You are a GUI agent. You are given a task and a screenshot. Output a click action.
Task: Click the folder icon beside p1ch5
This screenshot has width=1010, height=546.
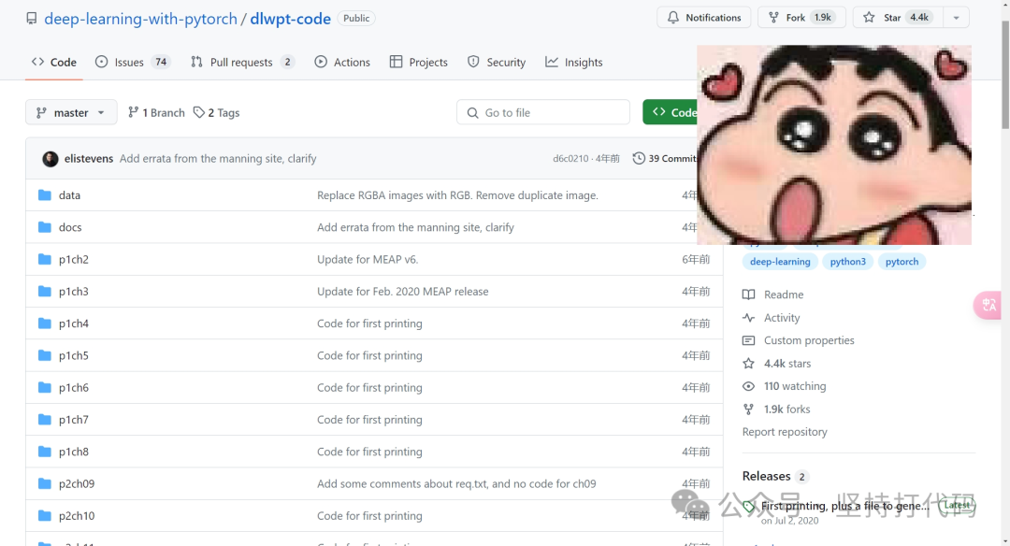pos(45,355)
